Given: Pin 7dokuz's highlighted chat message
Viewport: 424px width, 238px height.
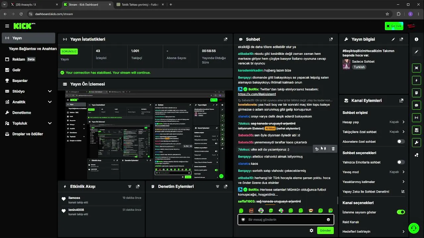Looking at the screenshot, I should [325, 149].
